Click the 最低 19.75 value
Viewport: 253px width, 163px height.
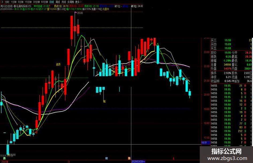pyautogui.click(x=249, y=61)
